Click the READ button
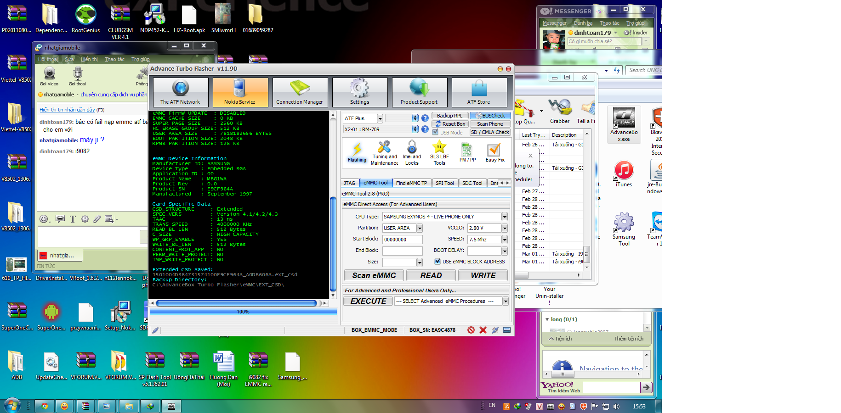This screenshot has height=413, width=841. point(431,275)
